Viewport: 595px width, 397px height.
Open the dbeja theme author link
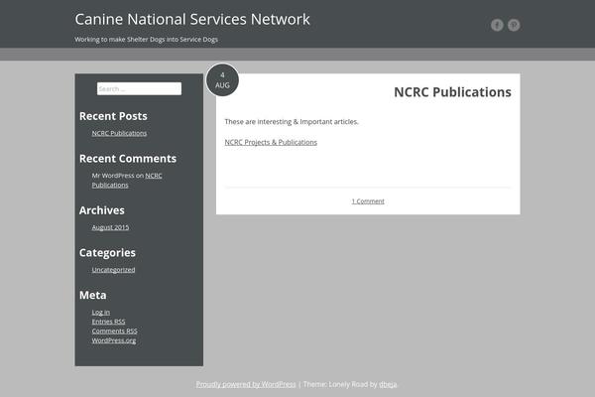pos(388,384)
